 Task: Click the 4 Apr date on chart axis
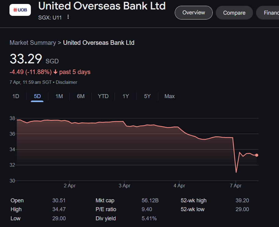(179, 186)
